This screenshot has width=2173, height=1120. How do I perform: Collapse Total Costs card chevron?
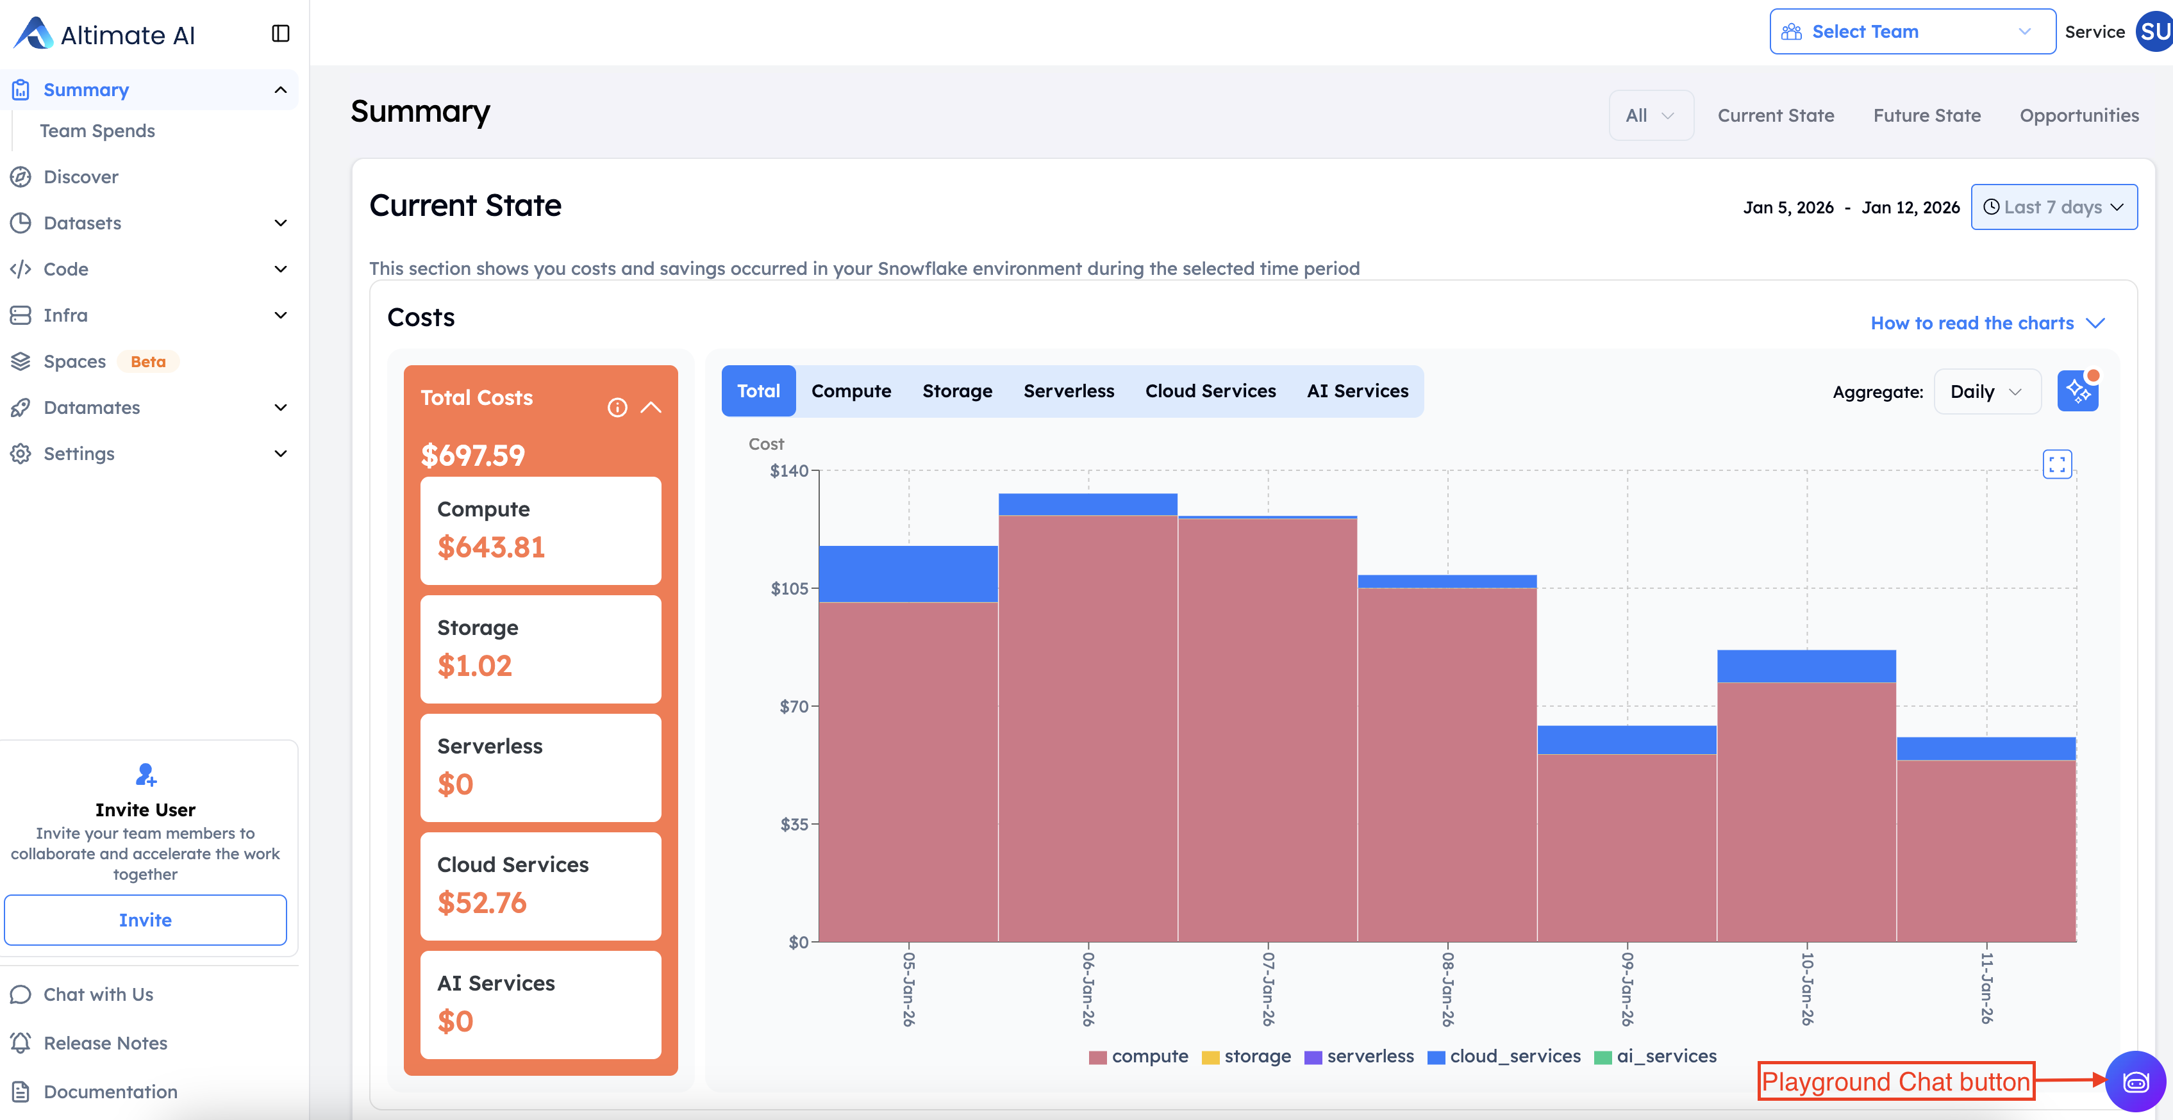(x=651, y=408)
